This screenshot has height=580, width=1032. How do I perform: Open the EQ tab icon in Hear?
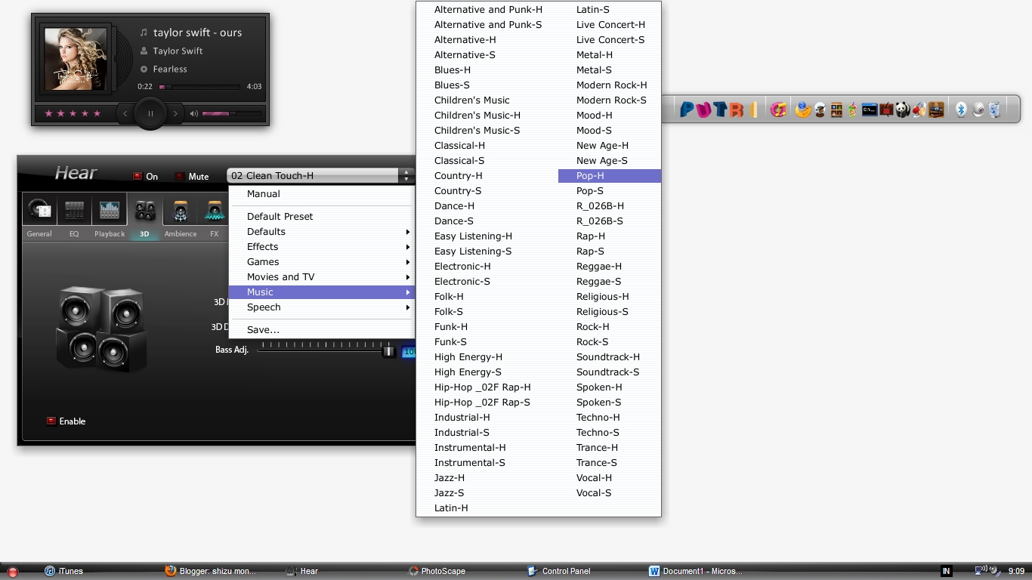point(74,210)
